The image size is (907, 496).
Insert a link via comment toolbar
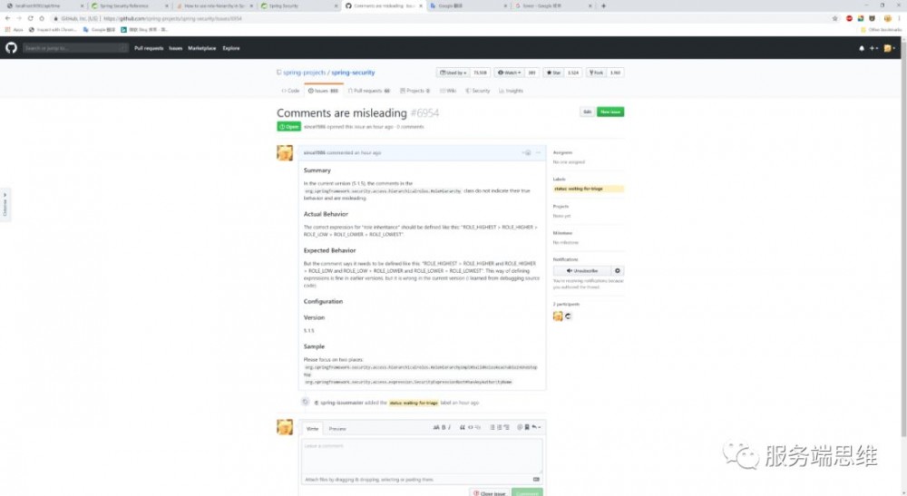click(478, 427)
